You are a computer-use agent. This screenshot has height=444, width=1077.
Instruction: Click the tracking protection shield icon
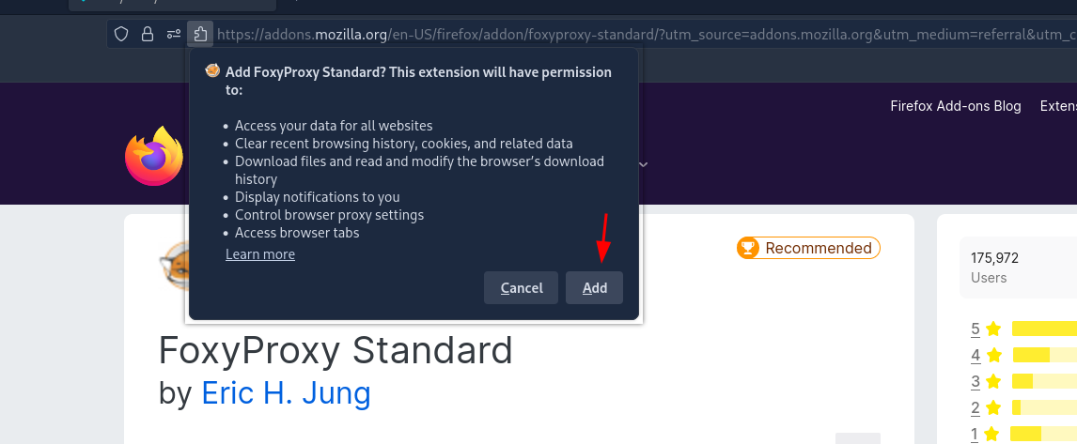point(121,34)
